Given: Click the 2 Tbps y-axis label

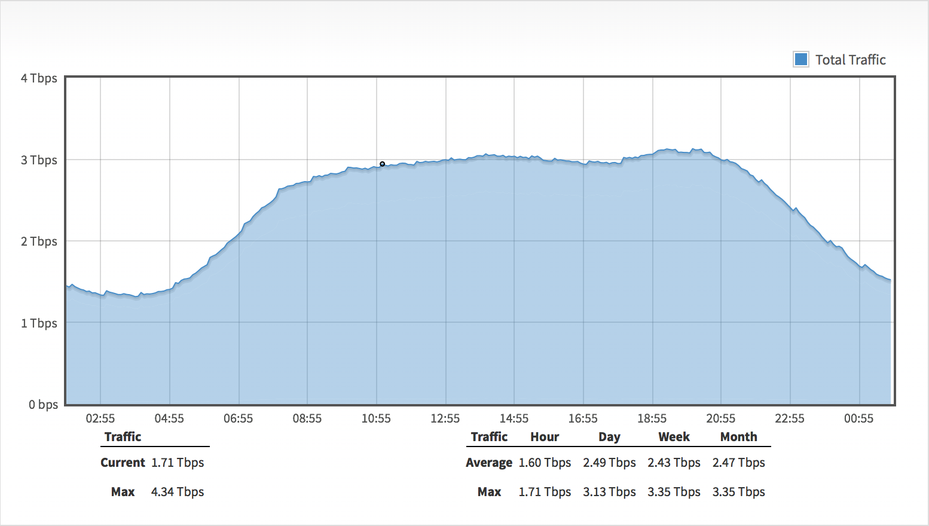Looking at the screenshot, I should (39, 241).
